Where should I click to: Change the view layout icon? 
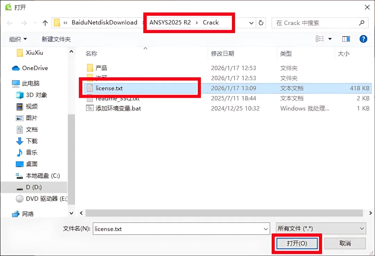320,39
